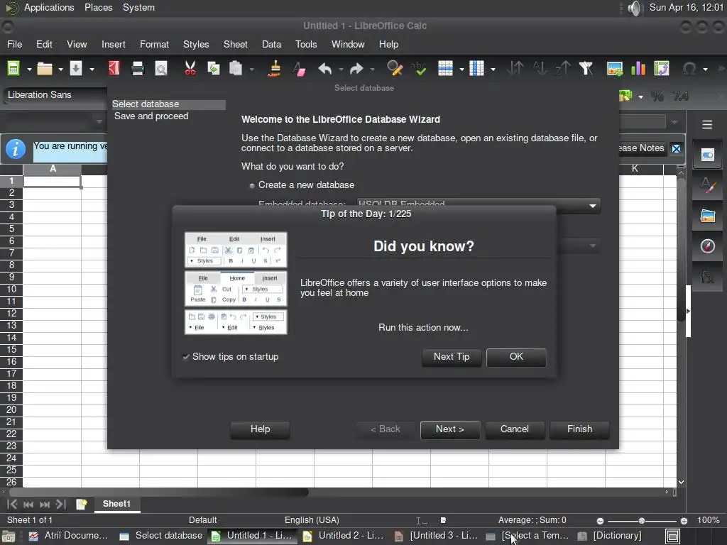Click the Sort Ascending icon

[540, 69]
